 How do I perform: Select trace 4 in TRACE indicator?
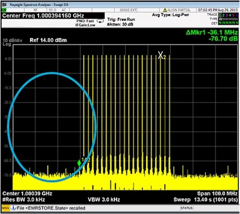tap(230, 15)
